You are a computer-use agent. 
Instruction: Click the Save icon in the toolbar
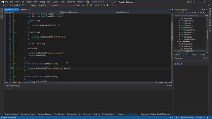[17, 5]
